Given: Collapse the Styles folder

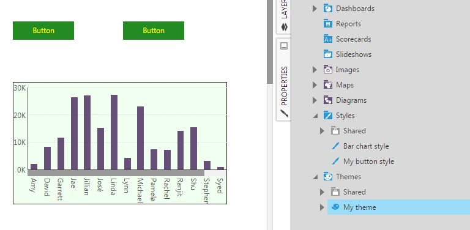Looking at the screenshot, I should pos(315,116).
